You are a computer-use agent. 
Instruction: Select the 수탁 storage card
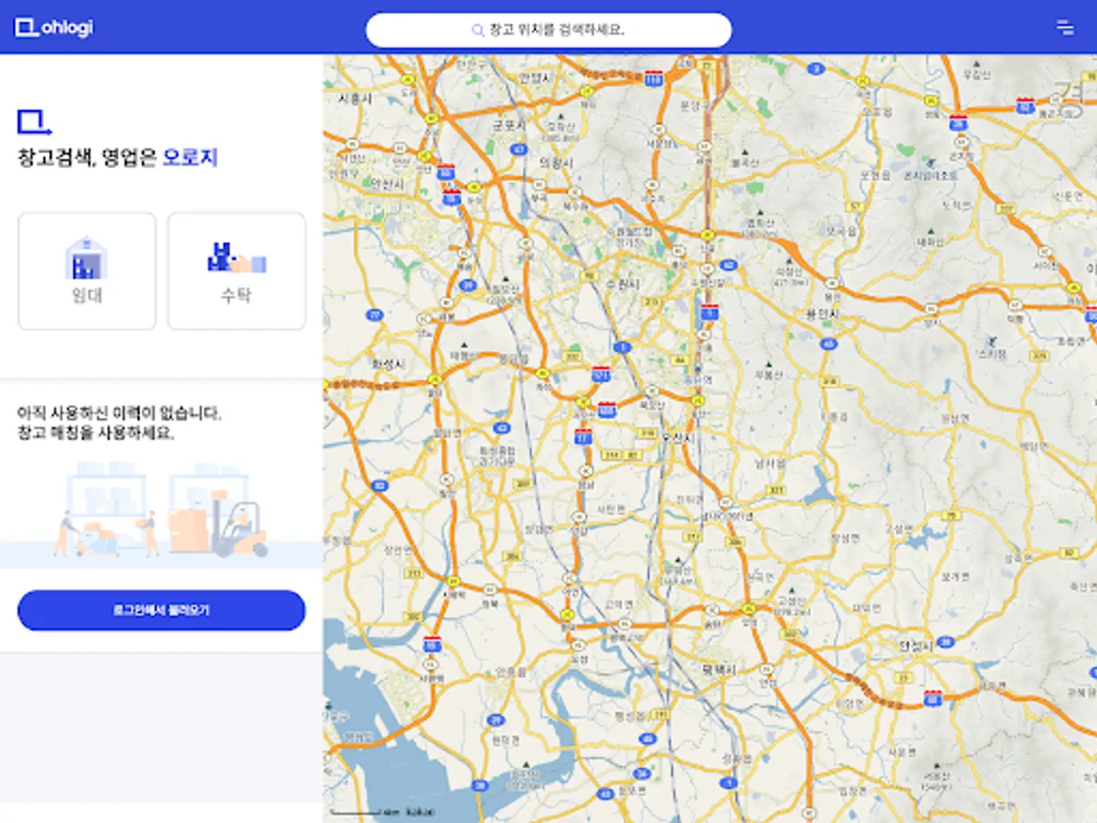236,271
